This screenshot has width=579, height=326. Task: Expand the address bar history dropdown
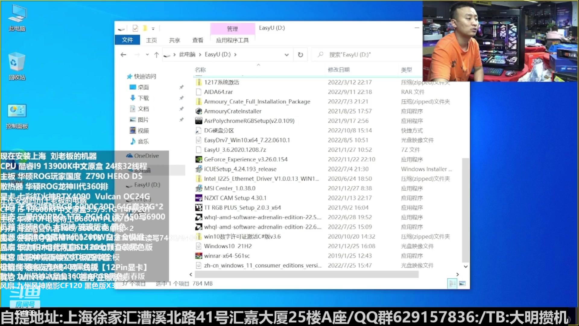[x=286, y=55]
